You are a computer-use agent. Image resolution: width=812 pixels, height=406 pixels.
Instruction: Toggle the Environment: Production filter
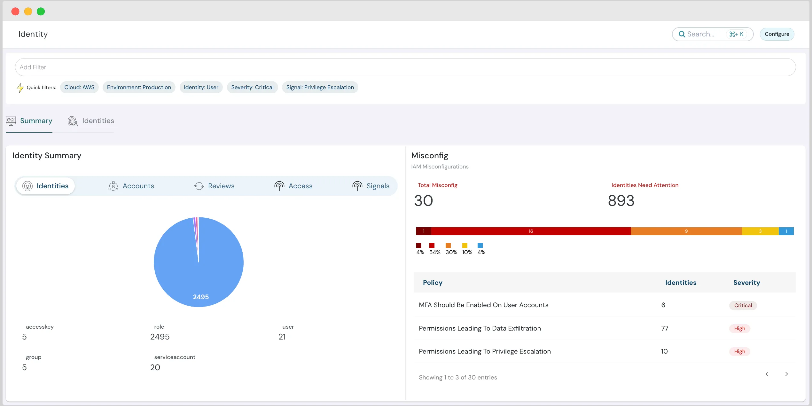[x=139, y=87]
